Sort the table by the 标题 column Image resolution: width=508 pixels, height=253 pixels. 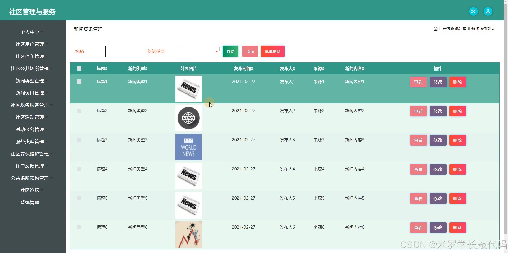pyautogui.click(x=102, y=69)
